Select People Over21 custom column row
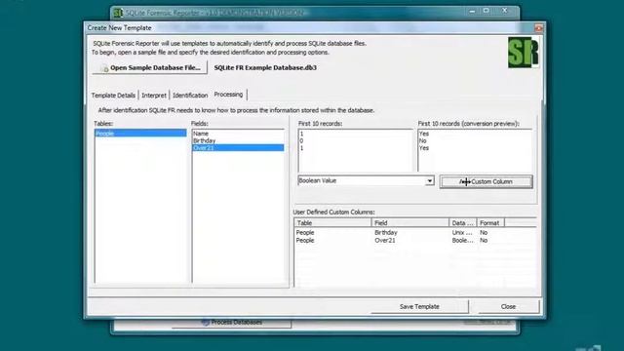Screen dimensions: 624x351 tap(415, 241)
